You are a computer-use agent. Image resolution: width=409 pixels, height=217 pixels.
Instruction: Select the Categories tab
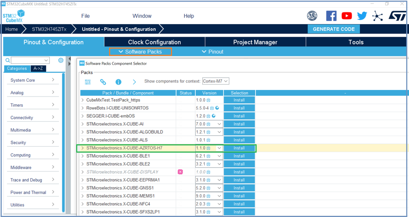[17, 69]
